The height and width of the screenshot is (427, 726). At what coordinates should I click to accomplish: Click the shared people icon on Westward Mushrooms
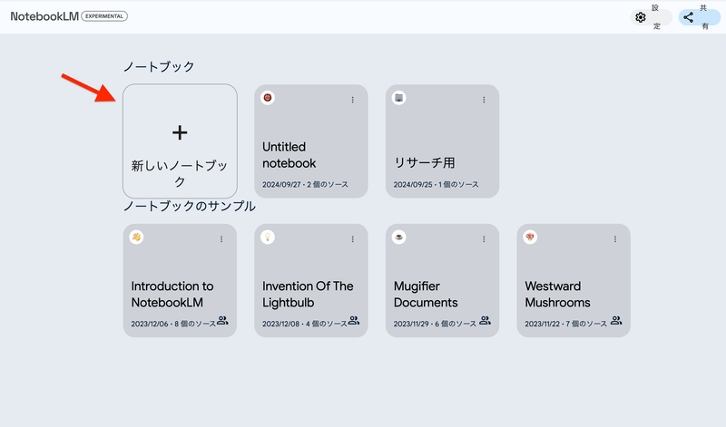(616, 321)
